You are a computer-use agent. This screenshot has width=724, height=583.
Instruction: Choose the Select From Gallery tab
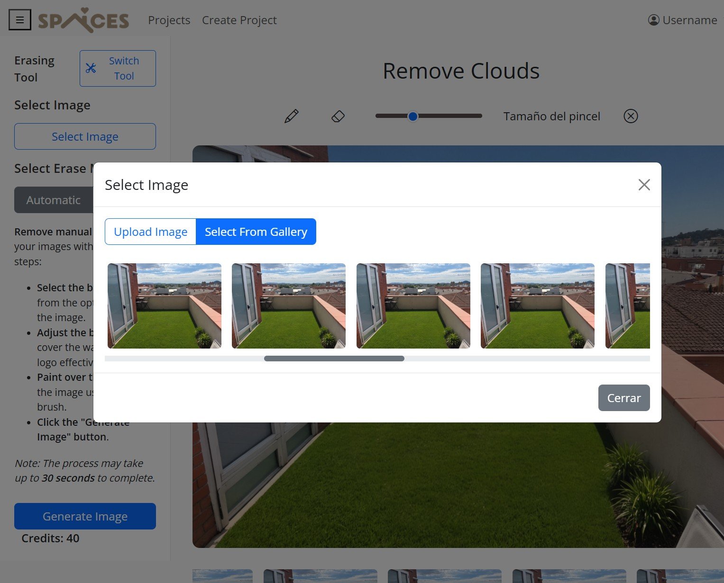[x=256, y=232]
